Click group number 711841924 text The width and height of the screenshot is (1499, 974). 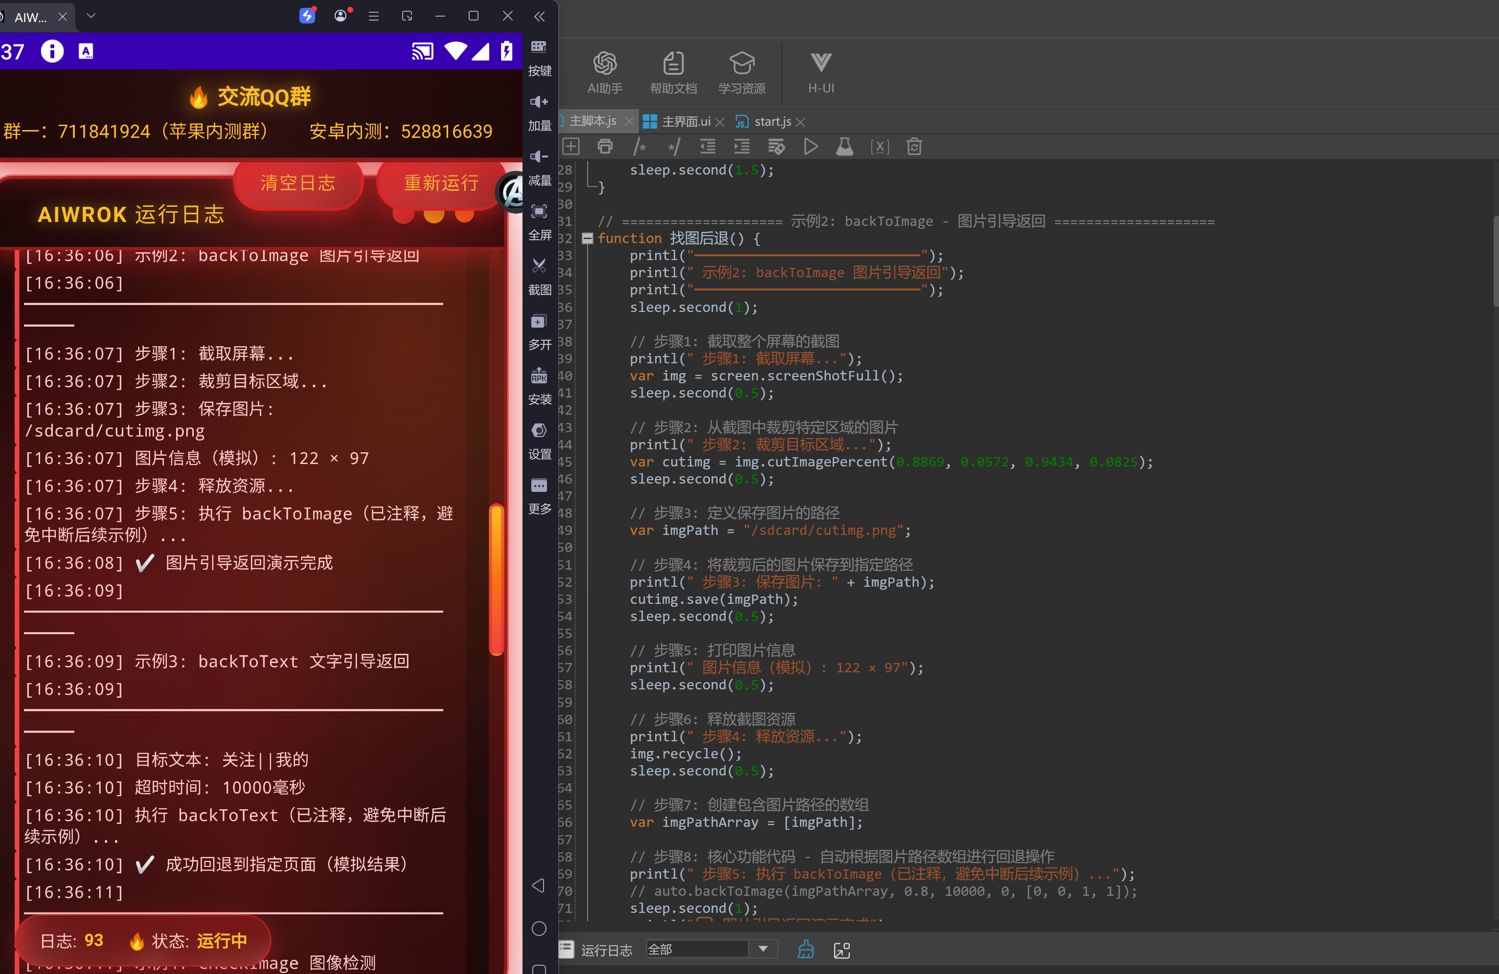104,132
